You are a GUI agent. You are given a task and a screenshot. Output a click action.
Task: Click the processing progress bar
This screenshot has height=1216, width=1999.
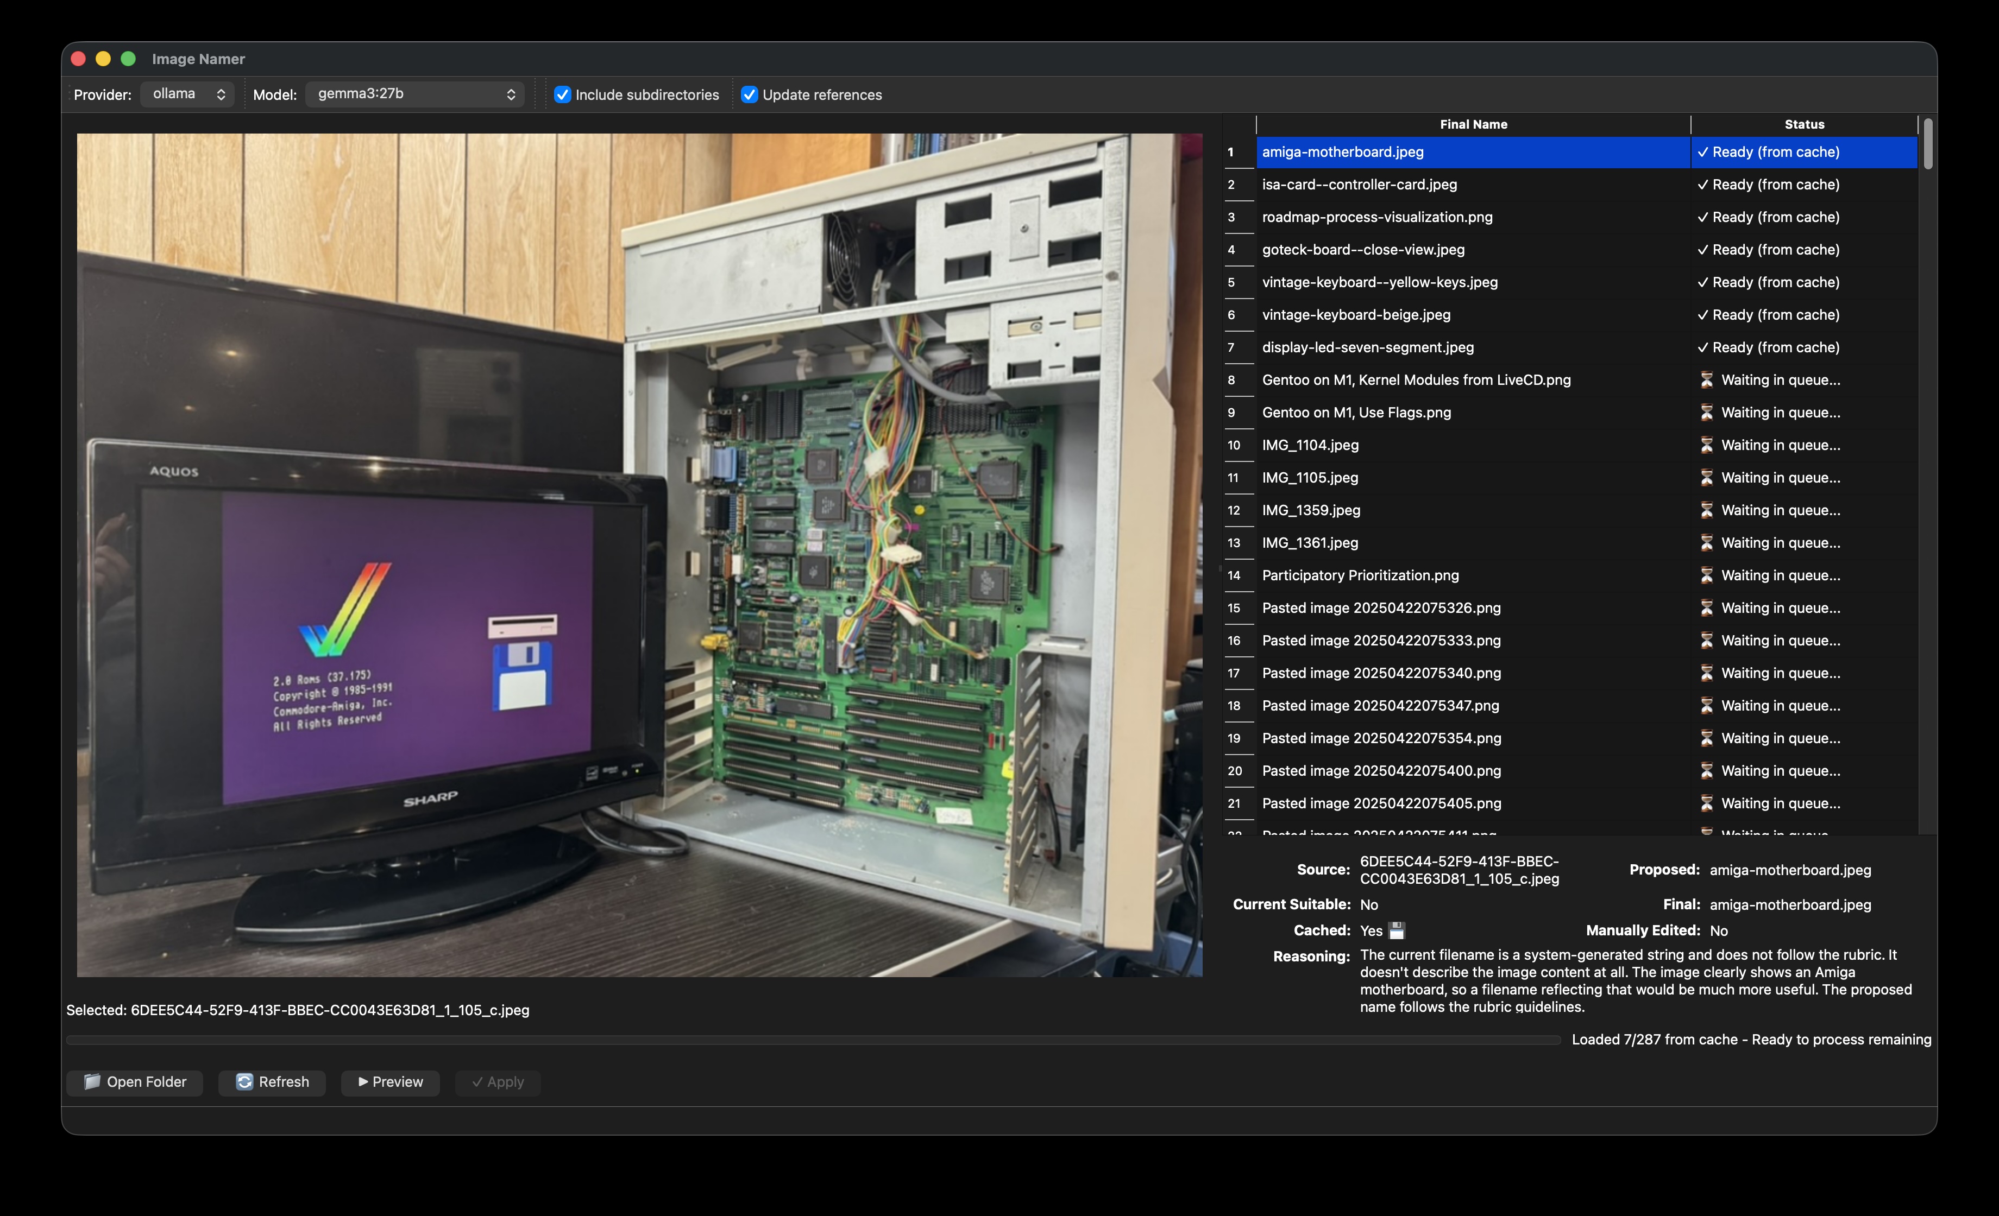pyautogui.click(x=813, y=1040)
